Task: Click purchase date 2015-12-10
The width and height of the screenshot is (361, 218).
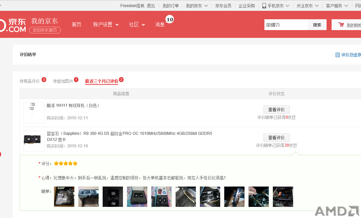Action: [77, 146]
